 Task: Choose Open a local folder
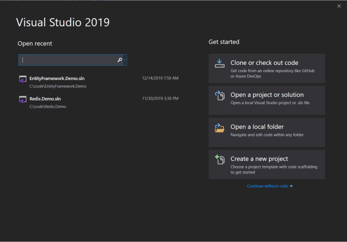(x=266, y=132)
